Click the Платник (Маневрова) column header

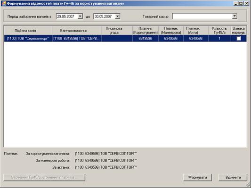point(171,31)
